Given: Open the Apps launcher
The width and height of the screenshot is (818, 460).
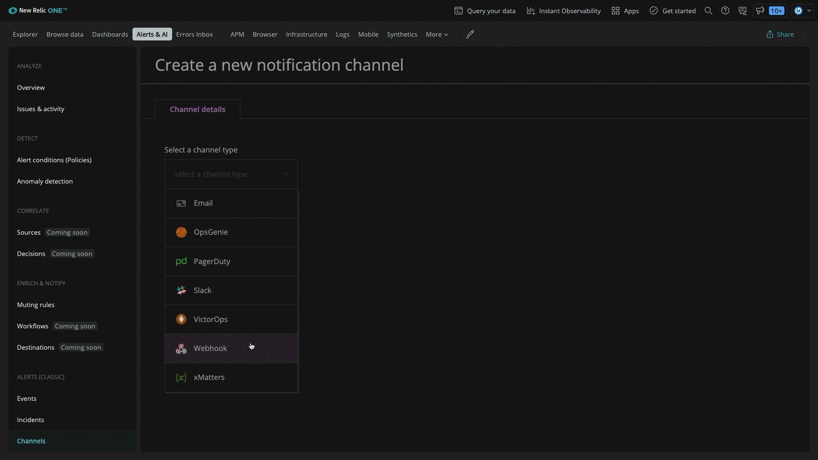Looking at the screenshot, I should pyautogui.click(x=625, y=11).
